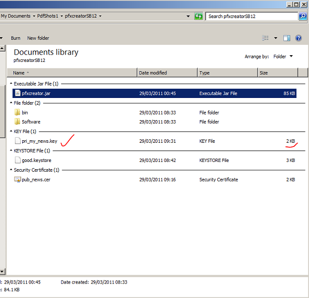This screenshot has height=298, width=309.
Task: Select the good.keystore file name
Action: point(37,160)
